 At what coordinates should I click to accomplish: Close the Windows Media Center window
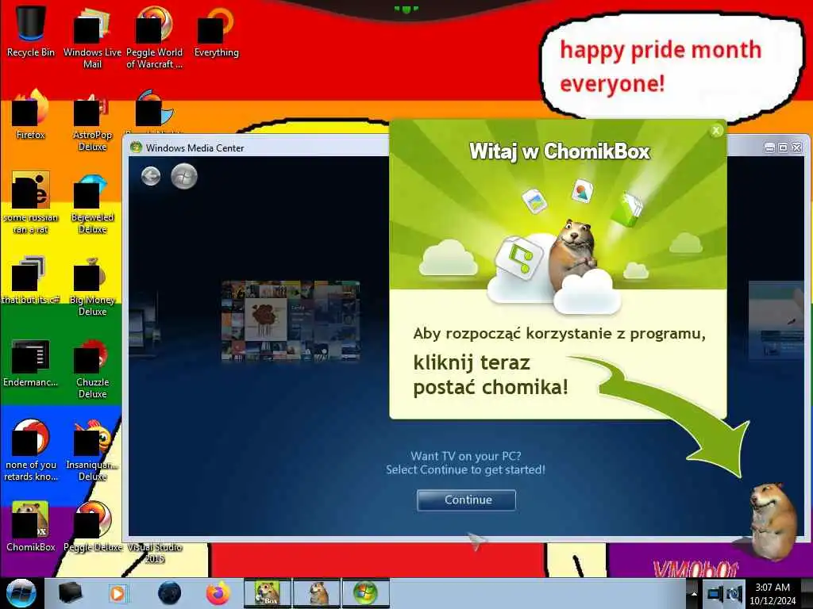[797, 148]
